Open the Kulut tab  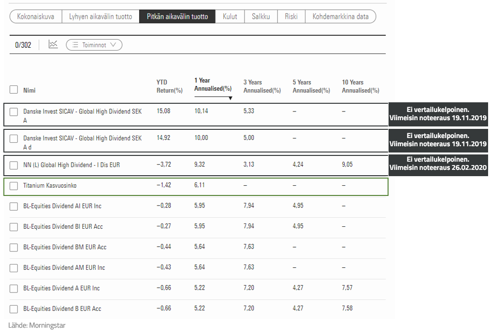pyautogui.click(x=230, y=16)
